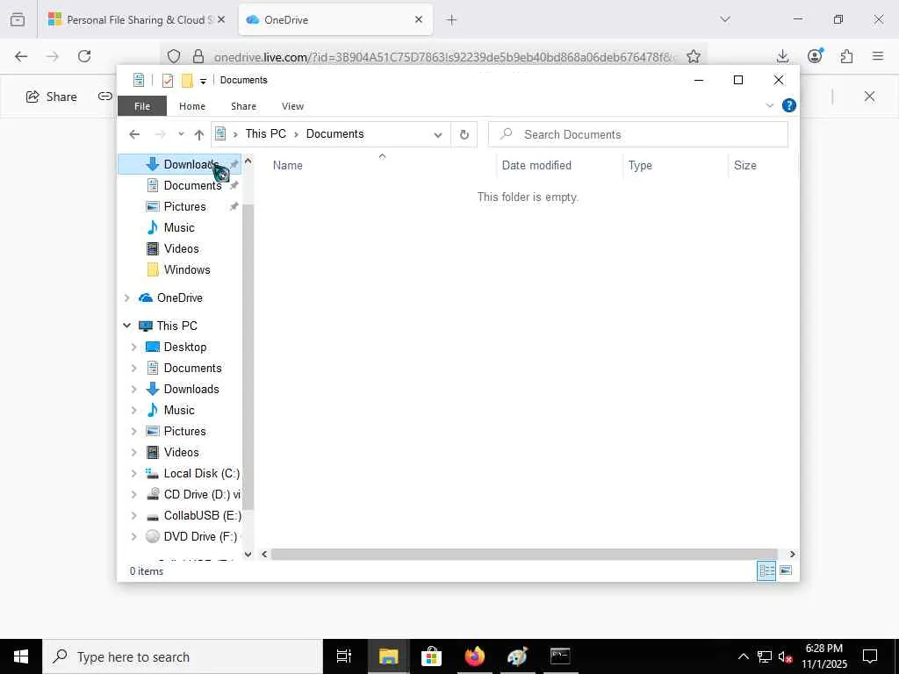Open Explorer Help question mark icon
This screenshot has width=899, height=674.
789,105
